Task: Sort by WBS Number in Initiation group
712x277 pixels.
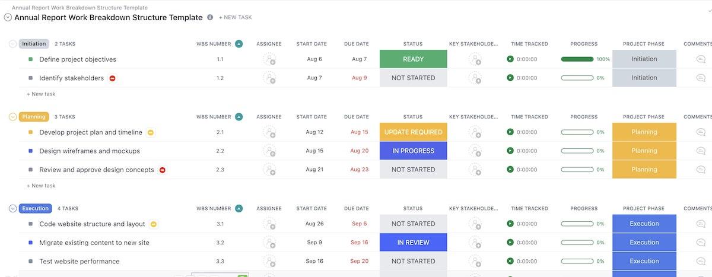Action: 239,44
